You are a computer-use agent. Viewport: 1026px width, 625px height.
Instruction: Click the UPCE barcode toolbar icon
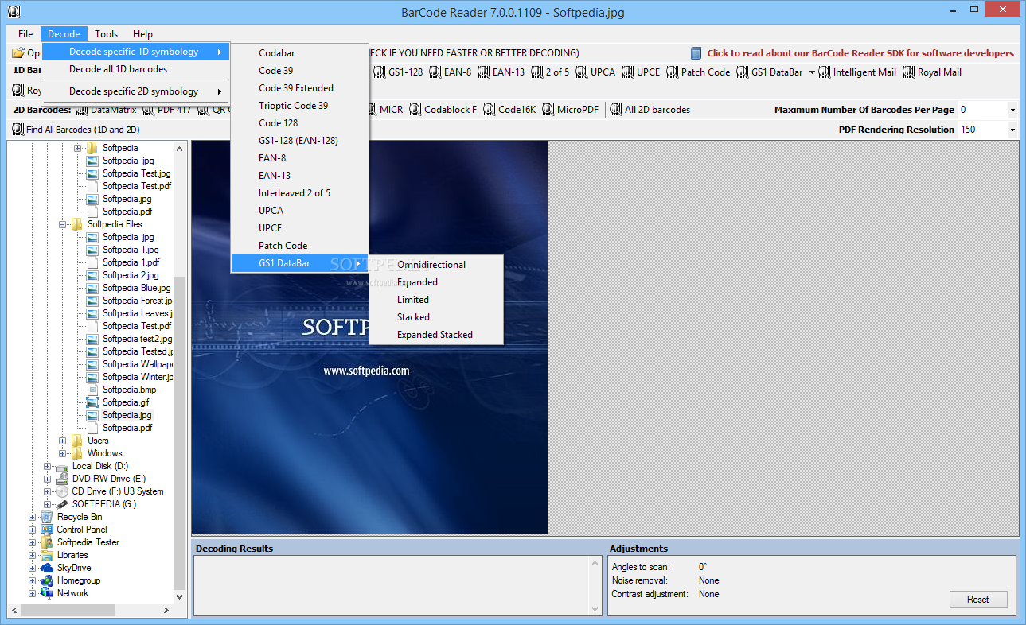pyautogui.click(x=627, y=72)
